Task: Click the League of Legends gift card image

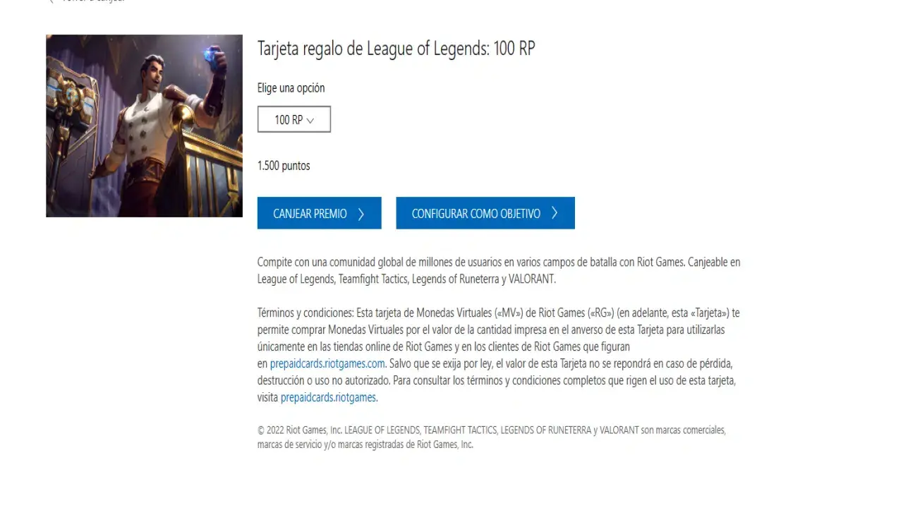Action: point(145,126)
